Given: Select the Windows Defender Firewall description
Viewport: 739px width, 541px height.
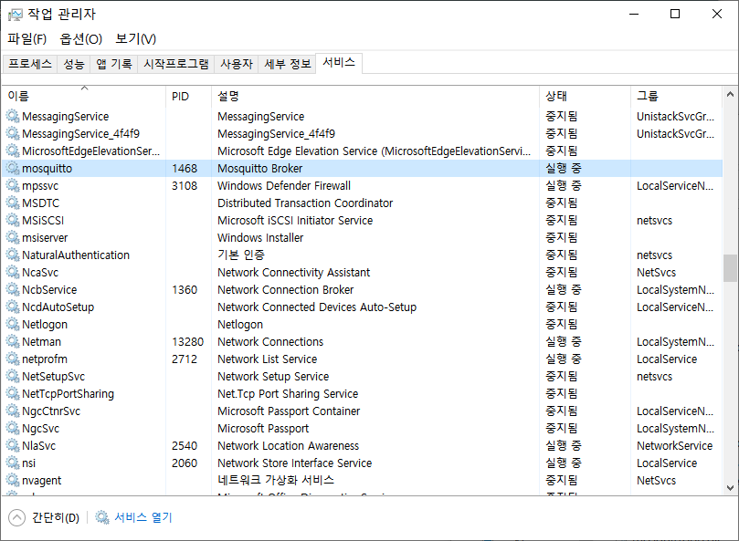Looking at the screenshot, I should click(284, 185).
